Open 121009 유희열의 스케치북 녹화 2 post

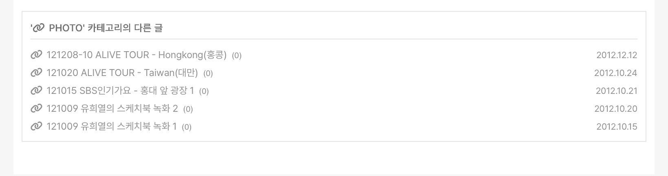point(112,109)
